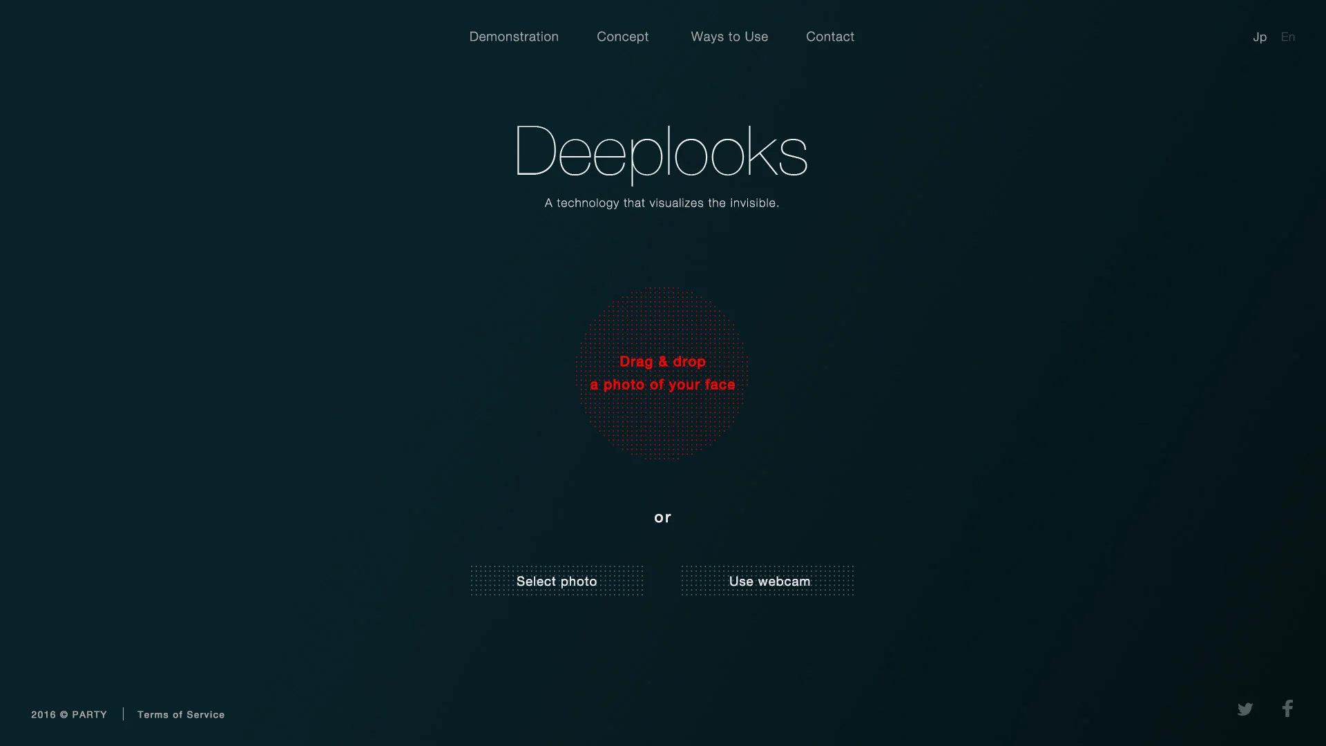Screen dimensions: 1326x746
Task: Click the tagline 'A technology that visualizes the invisible.'
Action: tap(662, 203)
